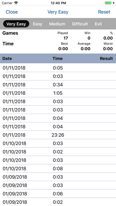Click the Result column header

(x=106, y=59)
